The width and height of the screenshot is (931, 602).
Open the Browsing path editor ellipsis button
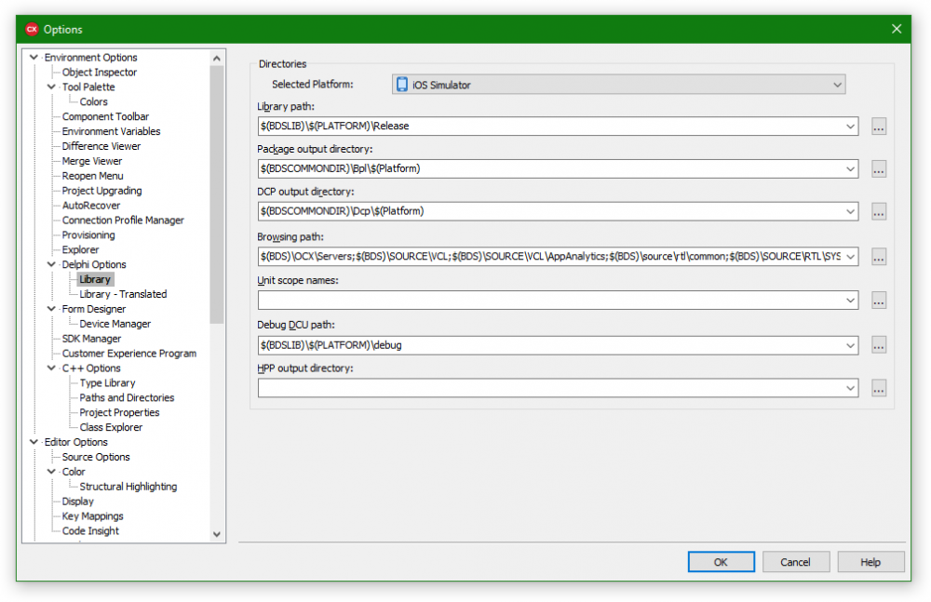click(879, 257)
